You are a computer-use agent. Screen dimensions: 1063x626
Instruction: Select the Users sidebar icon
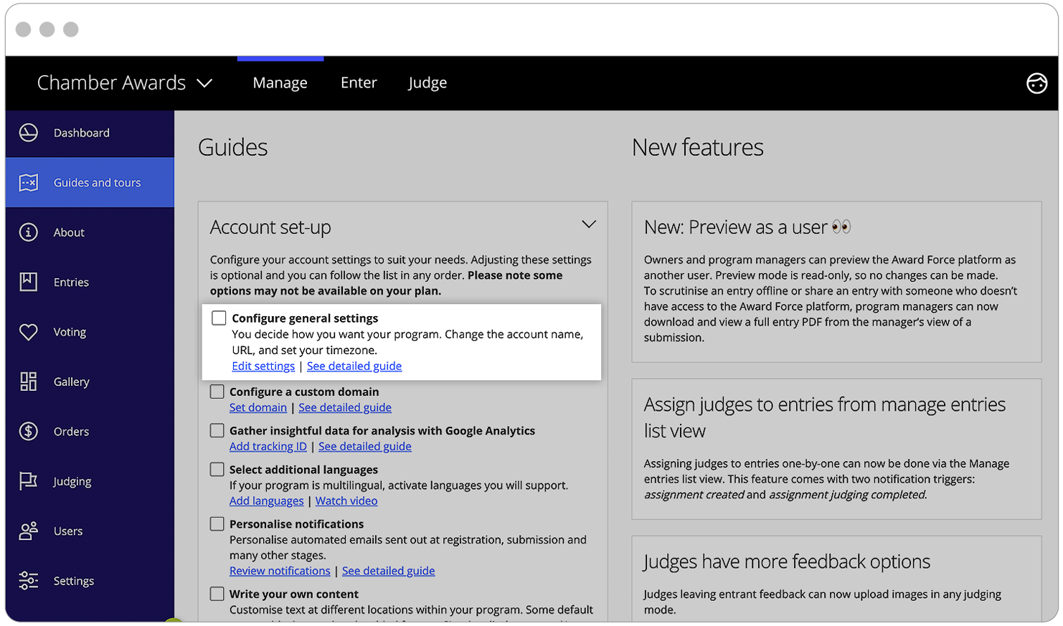(x=29, y=531)
